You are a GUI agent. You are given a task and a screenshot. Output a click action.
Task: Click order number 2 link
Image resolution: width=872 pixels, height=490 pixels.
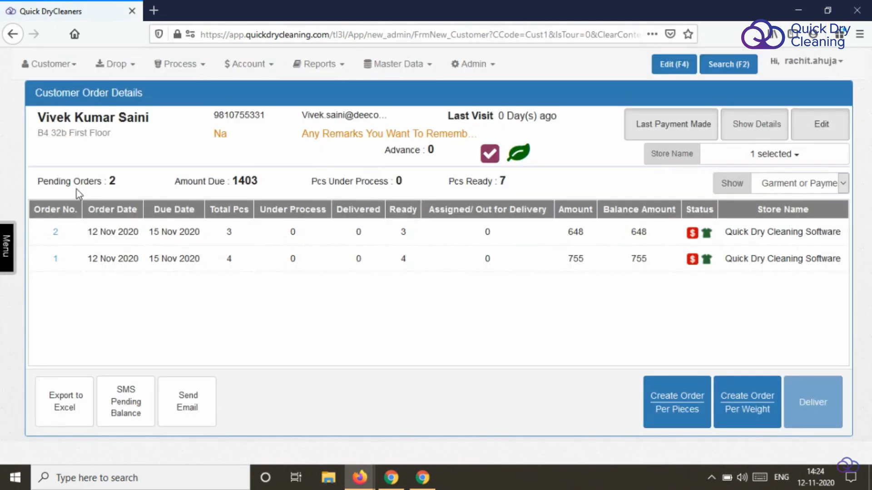pyautogui.click(x=55, y=231)
